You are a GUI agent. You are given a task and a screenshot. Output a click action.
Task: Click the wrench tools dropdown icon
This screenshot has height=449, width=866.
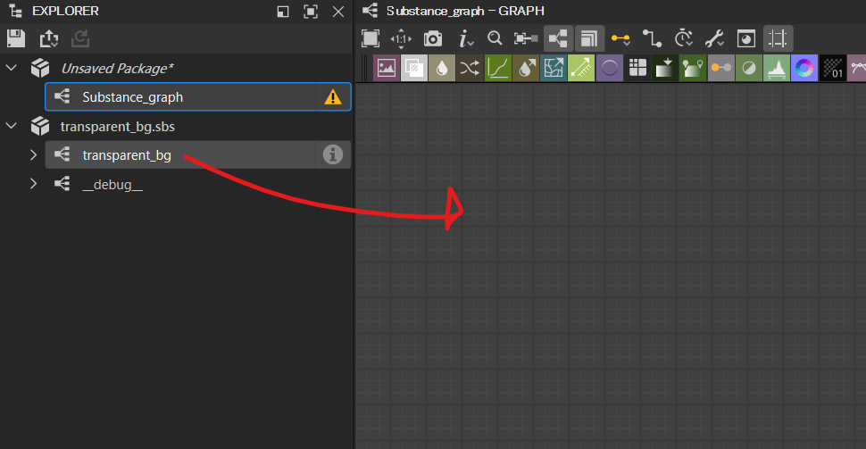(714, 38)
